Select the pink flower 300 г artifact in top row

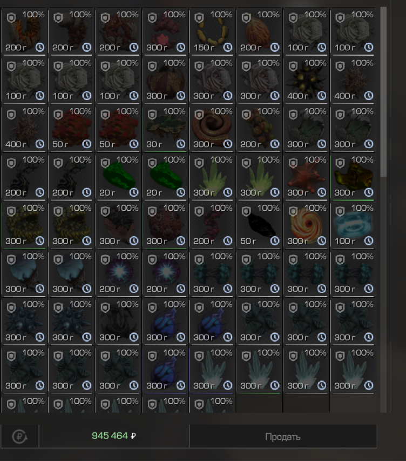[165, 31]
